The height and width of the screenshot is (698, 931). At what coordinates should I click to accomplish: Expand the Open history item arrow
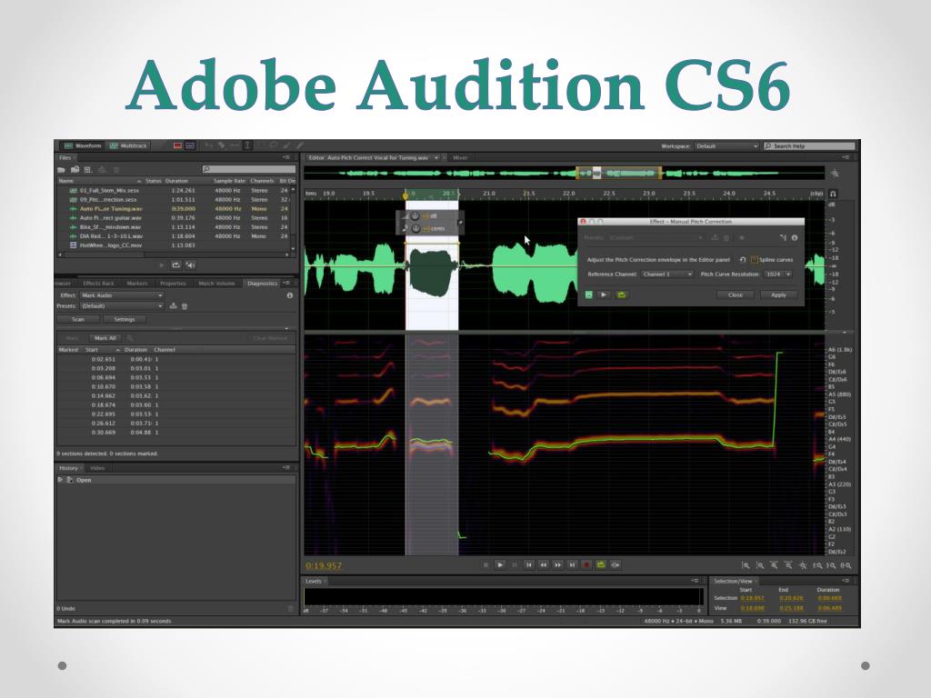pyautogui.click(x=60, y=480)
